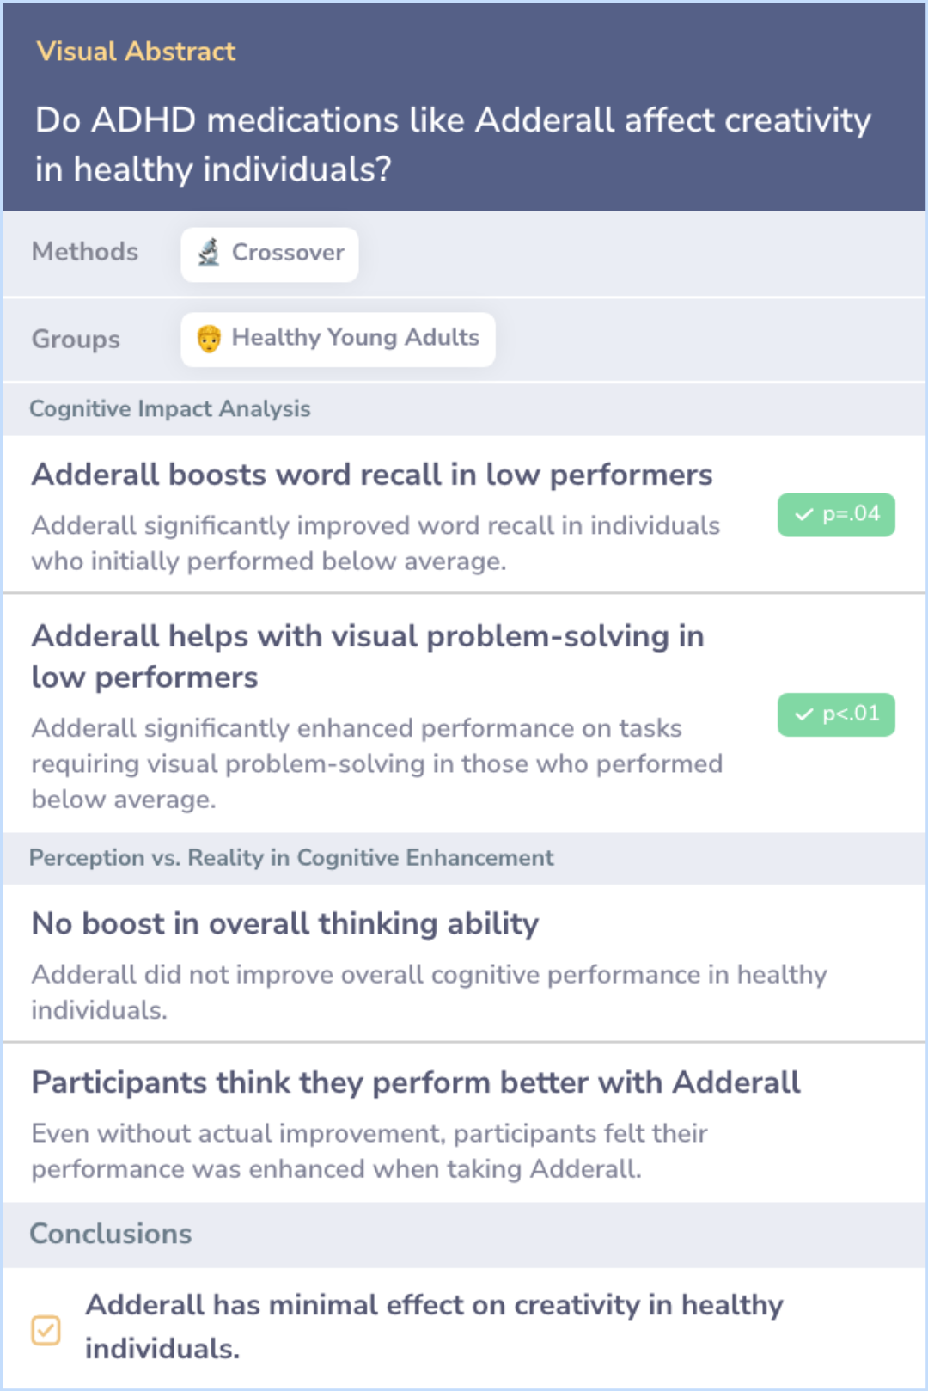Image resolution: width=928 pixels, height=1391 pixels.
Task: Click the checkmark icon in p<.01 badge
Action: tap(803, 714)
